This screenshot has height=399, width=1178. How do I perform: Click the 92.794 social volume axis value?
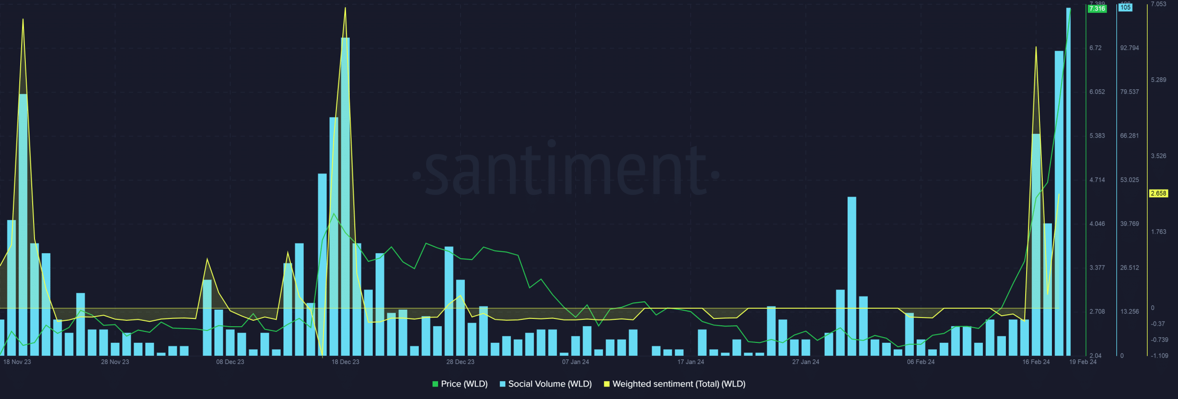tap(1130, 48)
